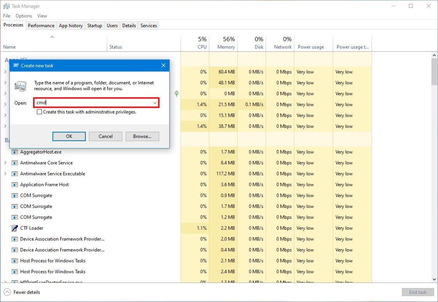The height and width of the screenshot is (302, 438).
Task: Click the first COM Surrogate process icon
Action: [x=16, y=196]
